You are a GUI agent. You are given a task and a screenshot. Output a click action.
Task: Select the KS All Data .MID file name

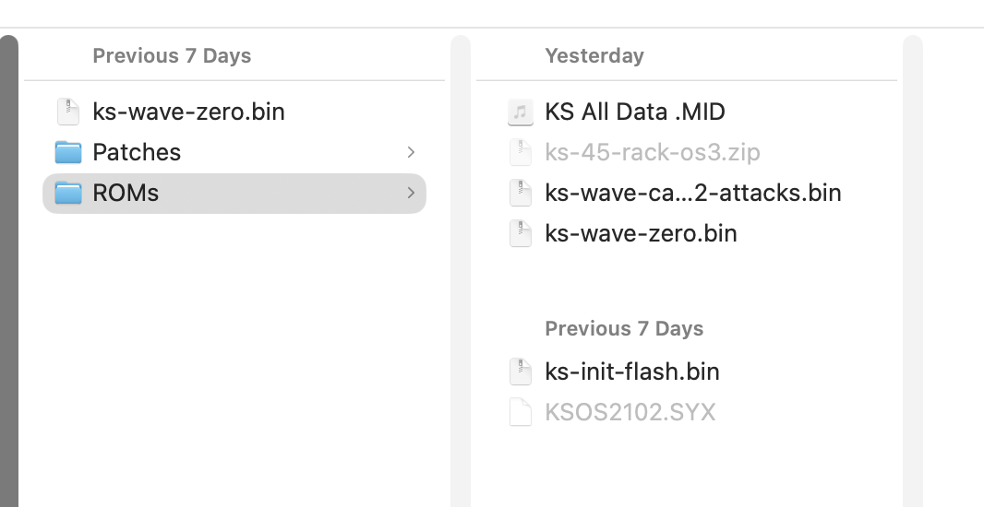point(634,112)
